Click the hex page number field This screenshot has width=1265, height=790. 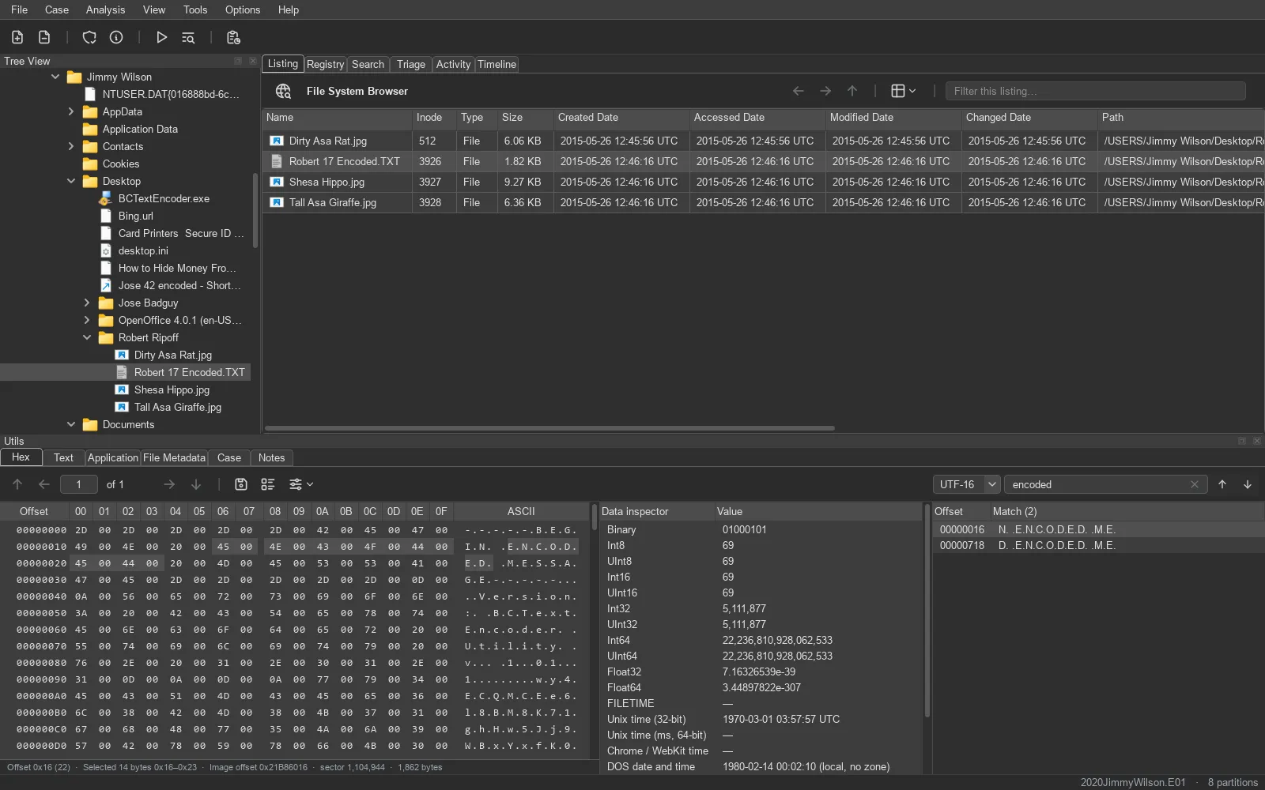tap(78, 484)
